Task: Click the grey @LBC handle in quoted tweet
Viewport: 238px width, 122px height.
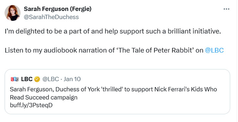Action: tap(51, 79)
